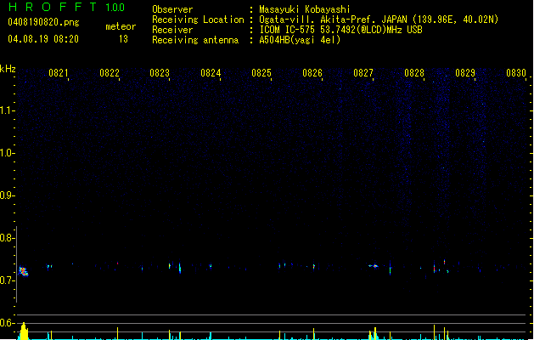Click the Observer label
534x340 pixels.
[x=172, y=9]
